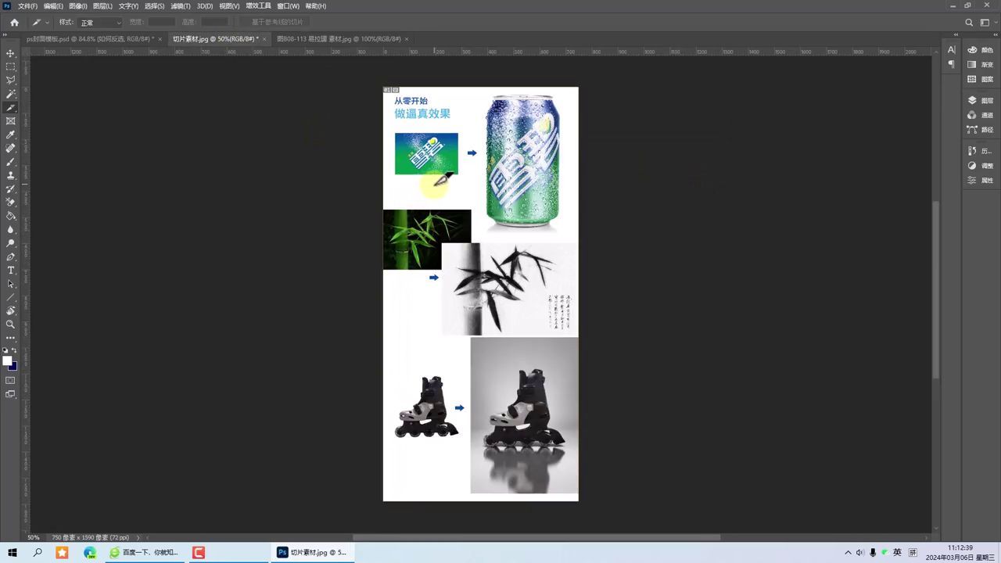
Task: Select the Path Selection tool
Action: coord(11,284)
